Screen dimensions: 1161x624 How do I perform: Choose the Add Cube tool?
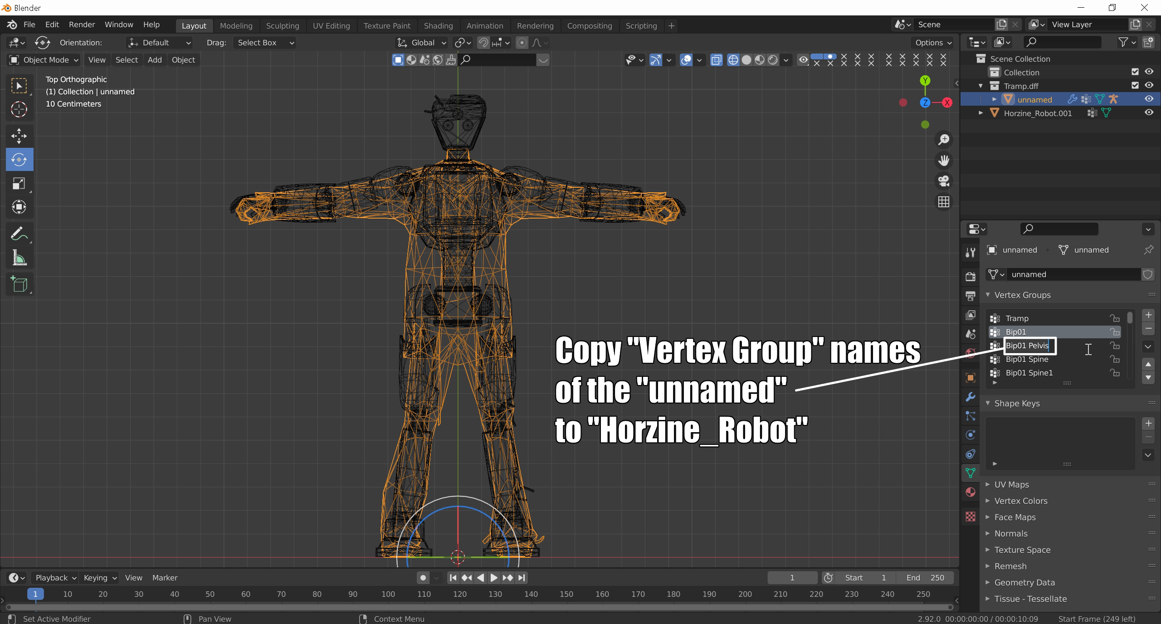click(19, 284)
